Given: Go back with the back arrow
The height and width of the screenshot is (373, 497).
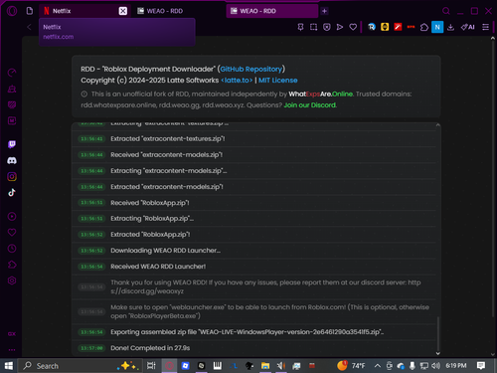Looking at the screenshot, I should [29, 27].
